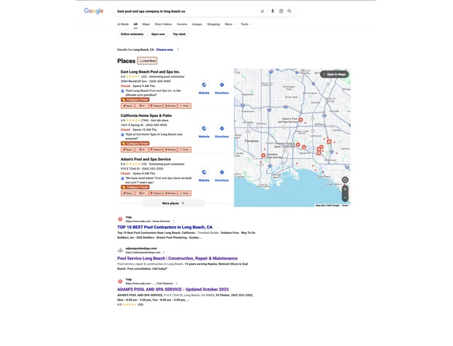453x346 pixels.
Task: Start voice search with the microphone icon
Action: (x=272, y=11)
